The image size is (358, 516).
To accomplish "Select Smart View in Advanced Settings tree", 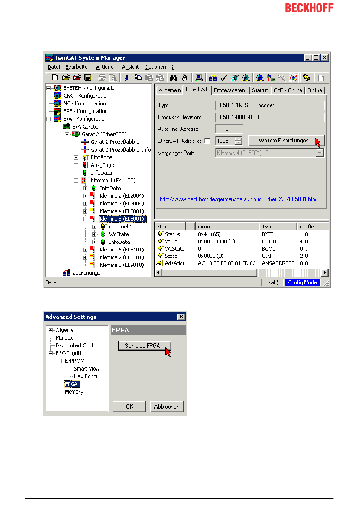I will point(87,369).
